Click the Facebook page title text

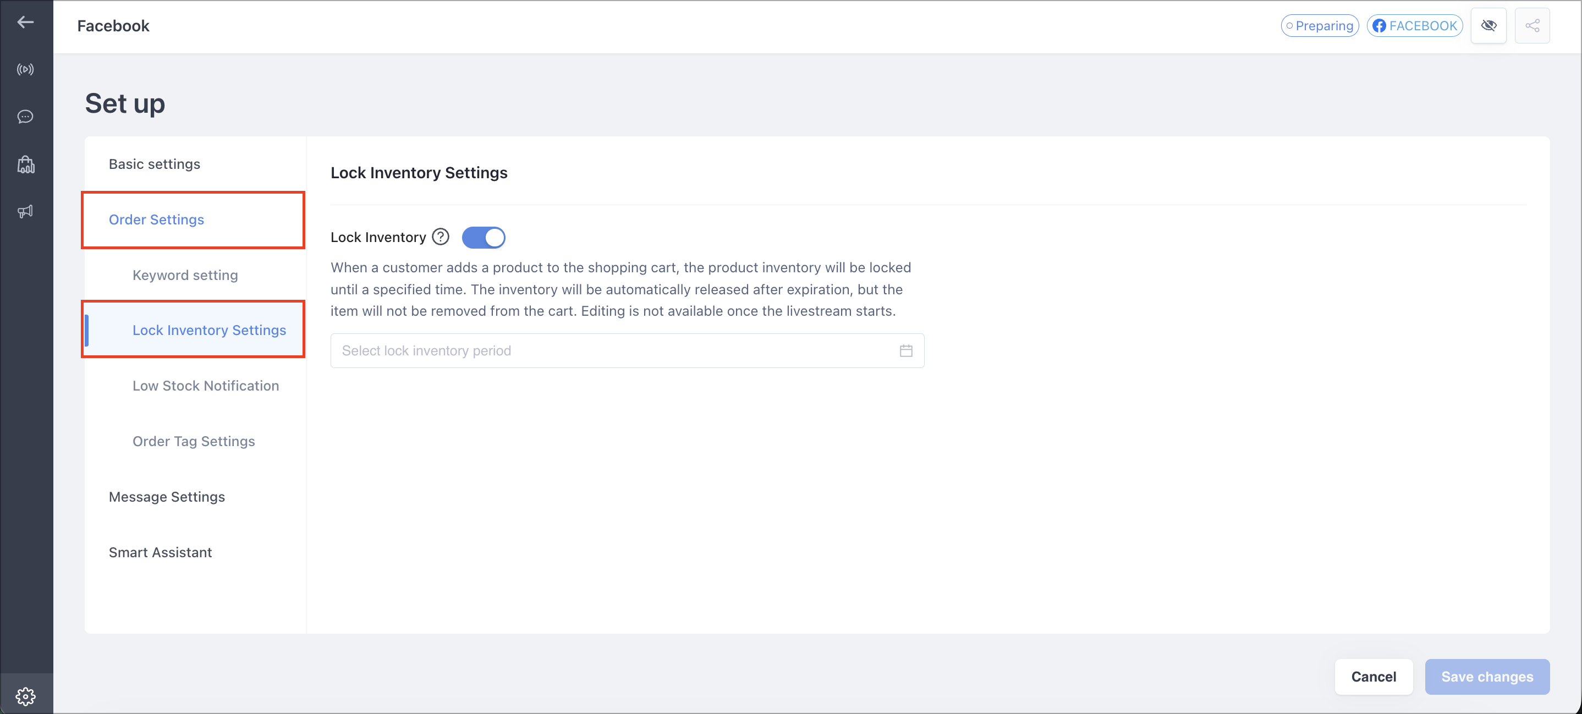[113, 26]
